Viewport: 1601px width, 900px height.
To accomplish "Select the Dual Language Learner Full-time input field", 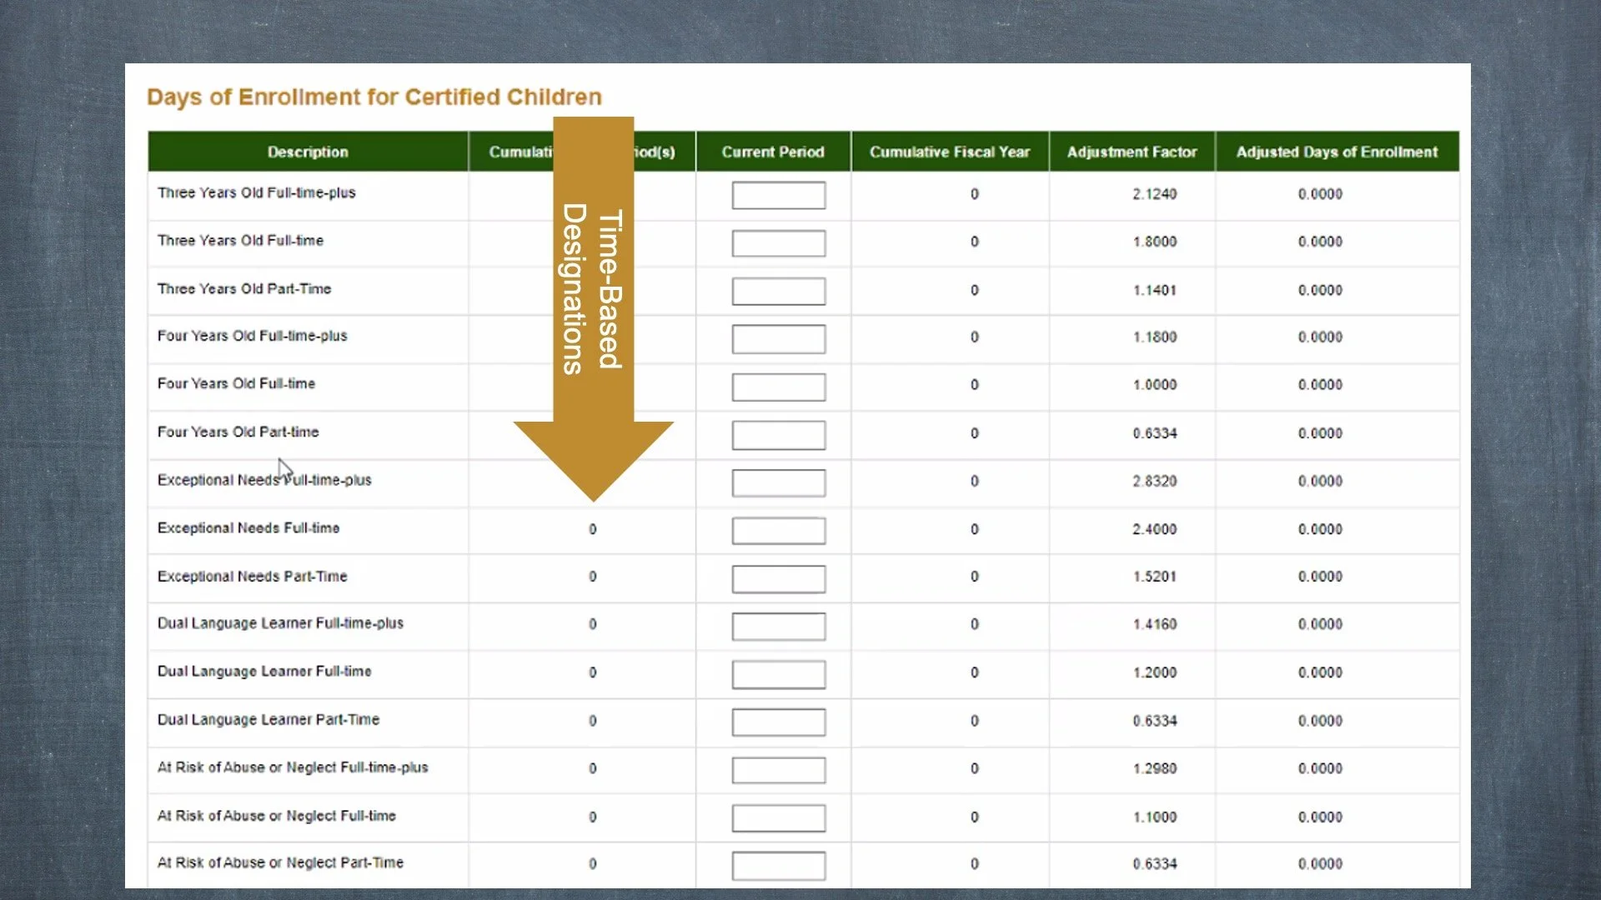I will (777, 674).
